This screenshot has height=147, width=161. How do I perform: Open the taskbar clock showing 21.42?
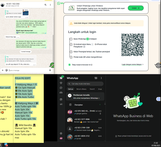click(x=156, y=143)
